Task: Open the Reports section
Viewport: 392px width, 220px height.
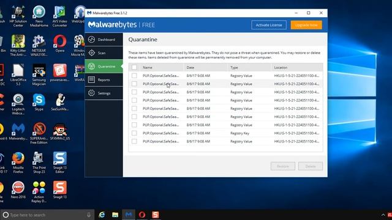Action: click(104, 80)
